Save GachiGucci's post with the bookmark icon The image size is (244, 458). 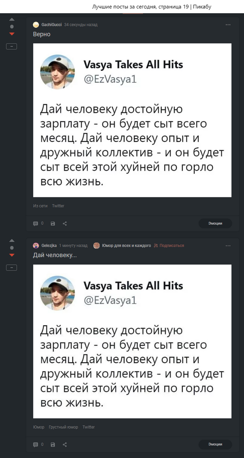pos(53,223)
